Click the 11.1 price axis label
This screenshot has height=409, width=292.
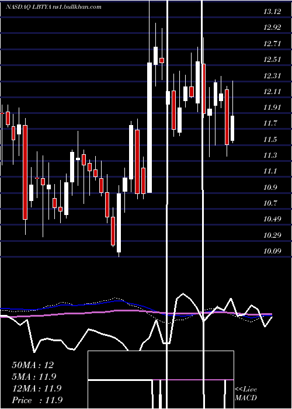[x=270, y=171]
